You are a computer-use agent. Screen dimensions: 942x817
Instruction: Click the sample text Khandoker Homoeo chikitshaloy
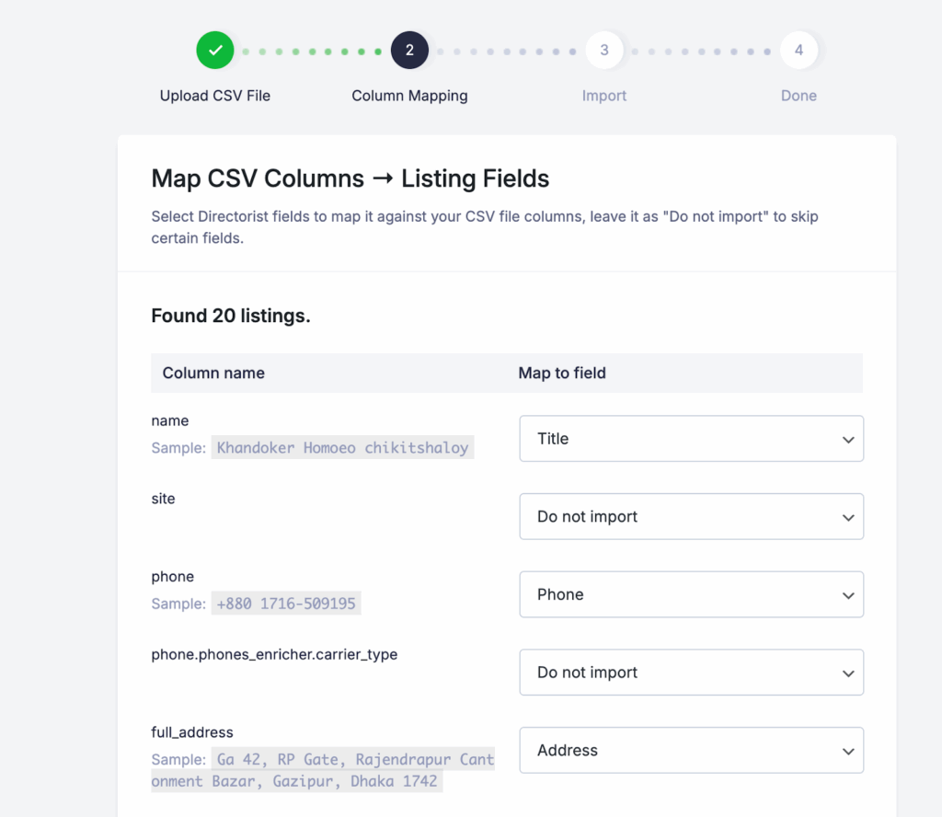pos(342,448)
